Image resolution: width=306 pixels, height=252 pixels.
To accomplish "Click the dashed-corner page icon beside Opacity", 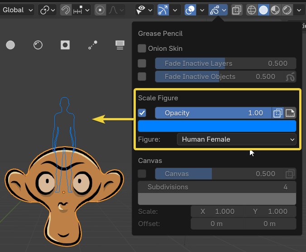I will (290, 113).
